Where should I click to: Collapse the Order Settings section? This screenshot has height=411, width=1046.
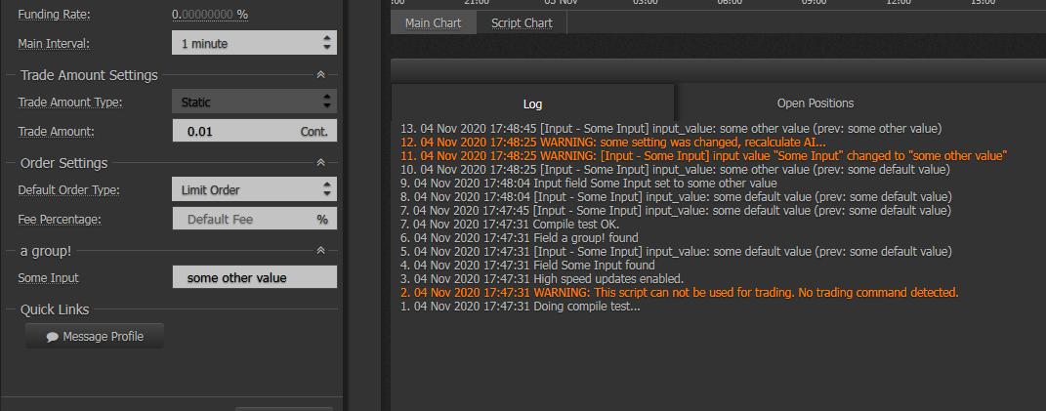[x=321, y=163]
